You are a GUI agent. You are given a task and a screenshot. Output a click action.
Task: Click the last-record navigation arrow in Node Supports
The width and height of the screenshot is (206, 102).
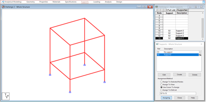(x=165, y=10)
